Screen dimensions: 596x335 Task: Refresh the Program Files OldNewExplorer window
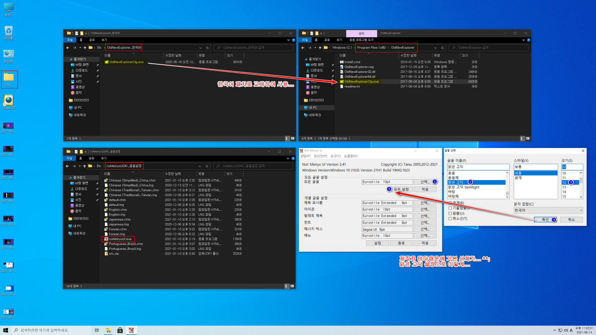click(x=442, y=48)
